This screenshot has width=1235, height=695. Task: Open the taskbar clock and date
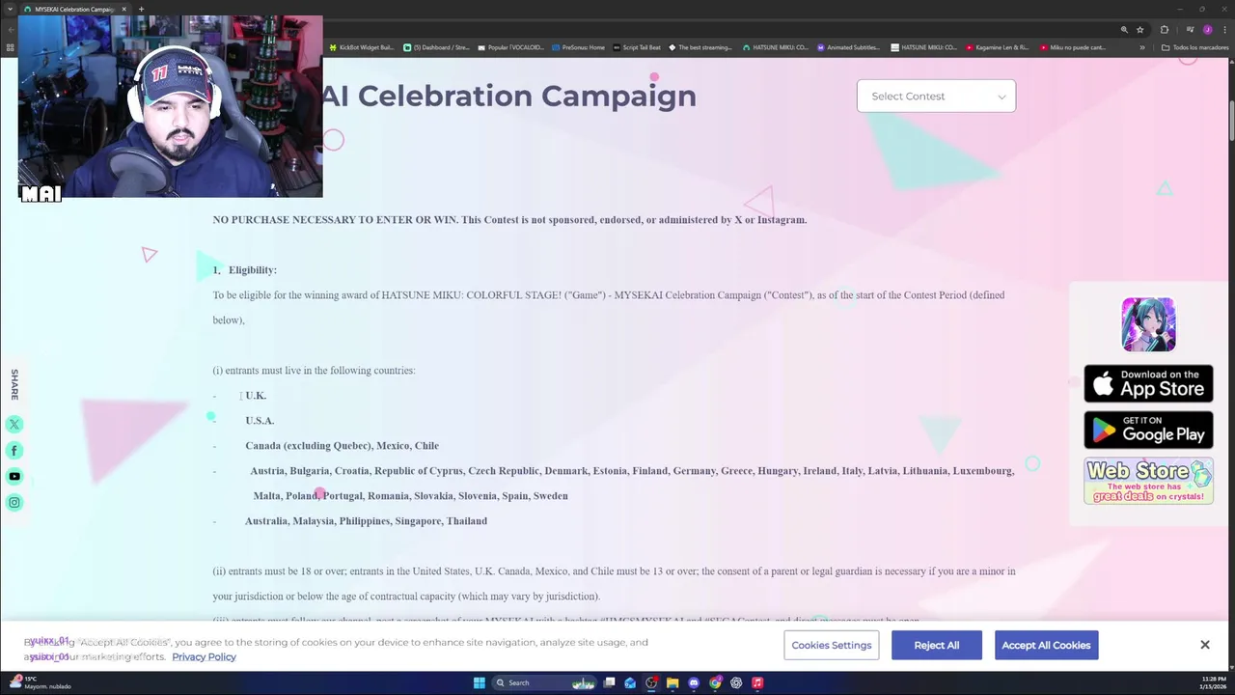pyautogui.click(x=1213, y=682)
